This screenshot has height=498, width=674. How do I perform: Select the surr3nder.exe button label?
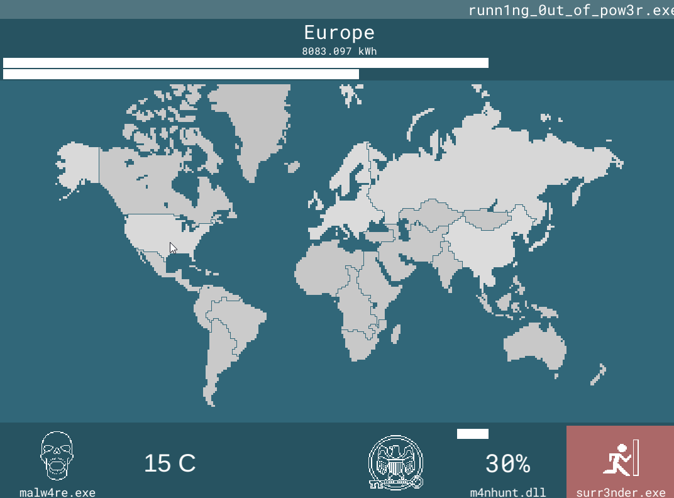point(621,492)
